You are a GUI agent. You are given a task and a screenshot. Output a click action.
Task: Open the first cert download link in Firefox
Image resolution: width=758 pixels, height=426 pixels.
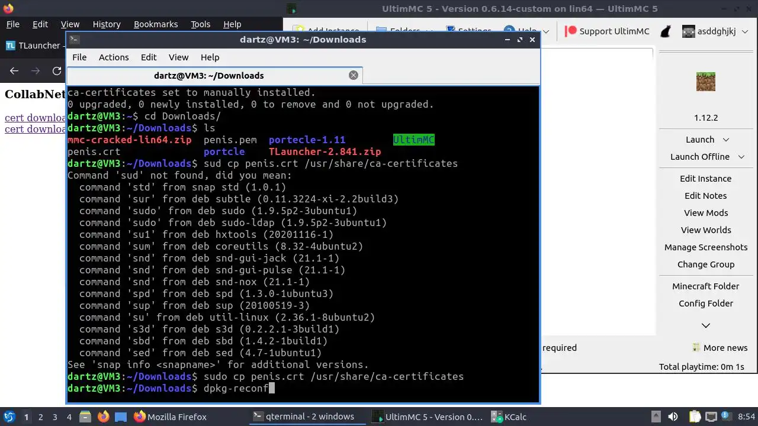point(35,118)
